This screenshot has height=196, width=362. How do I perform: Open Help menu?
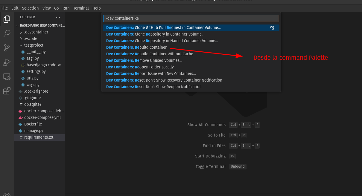tap(97, 8)
